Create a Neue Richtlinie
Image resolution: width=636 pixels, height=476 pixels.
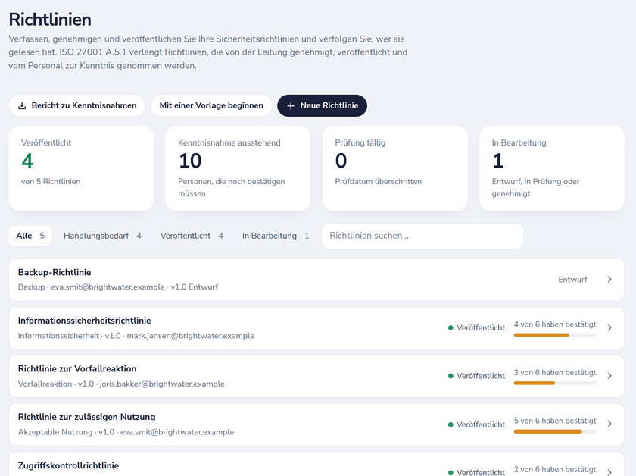pyautogui.click(x=322, y=105)
